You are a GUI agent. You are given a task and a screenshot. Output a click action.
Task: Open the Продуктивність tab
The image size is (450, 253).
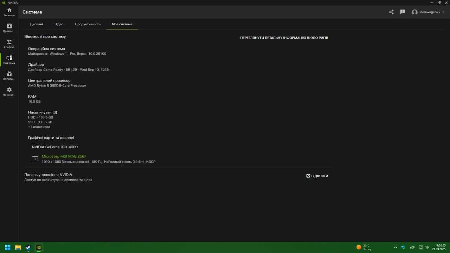[x=88, y=24]
